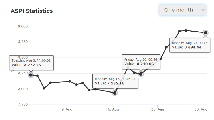Click the 16. Aug x-axis label
The height and width of the screenshot is (120, 214).
coord(112,109)
